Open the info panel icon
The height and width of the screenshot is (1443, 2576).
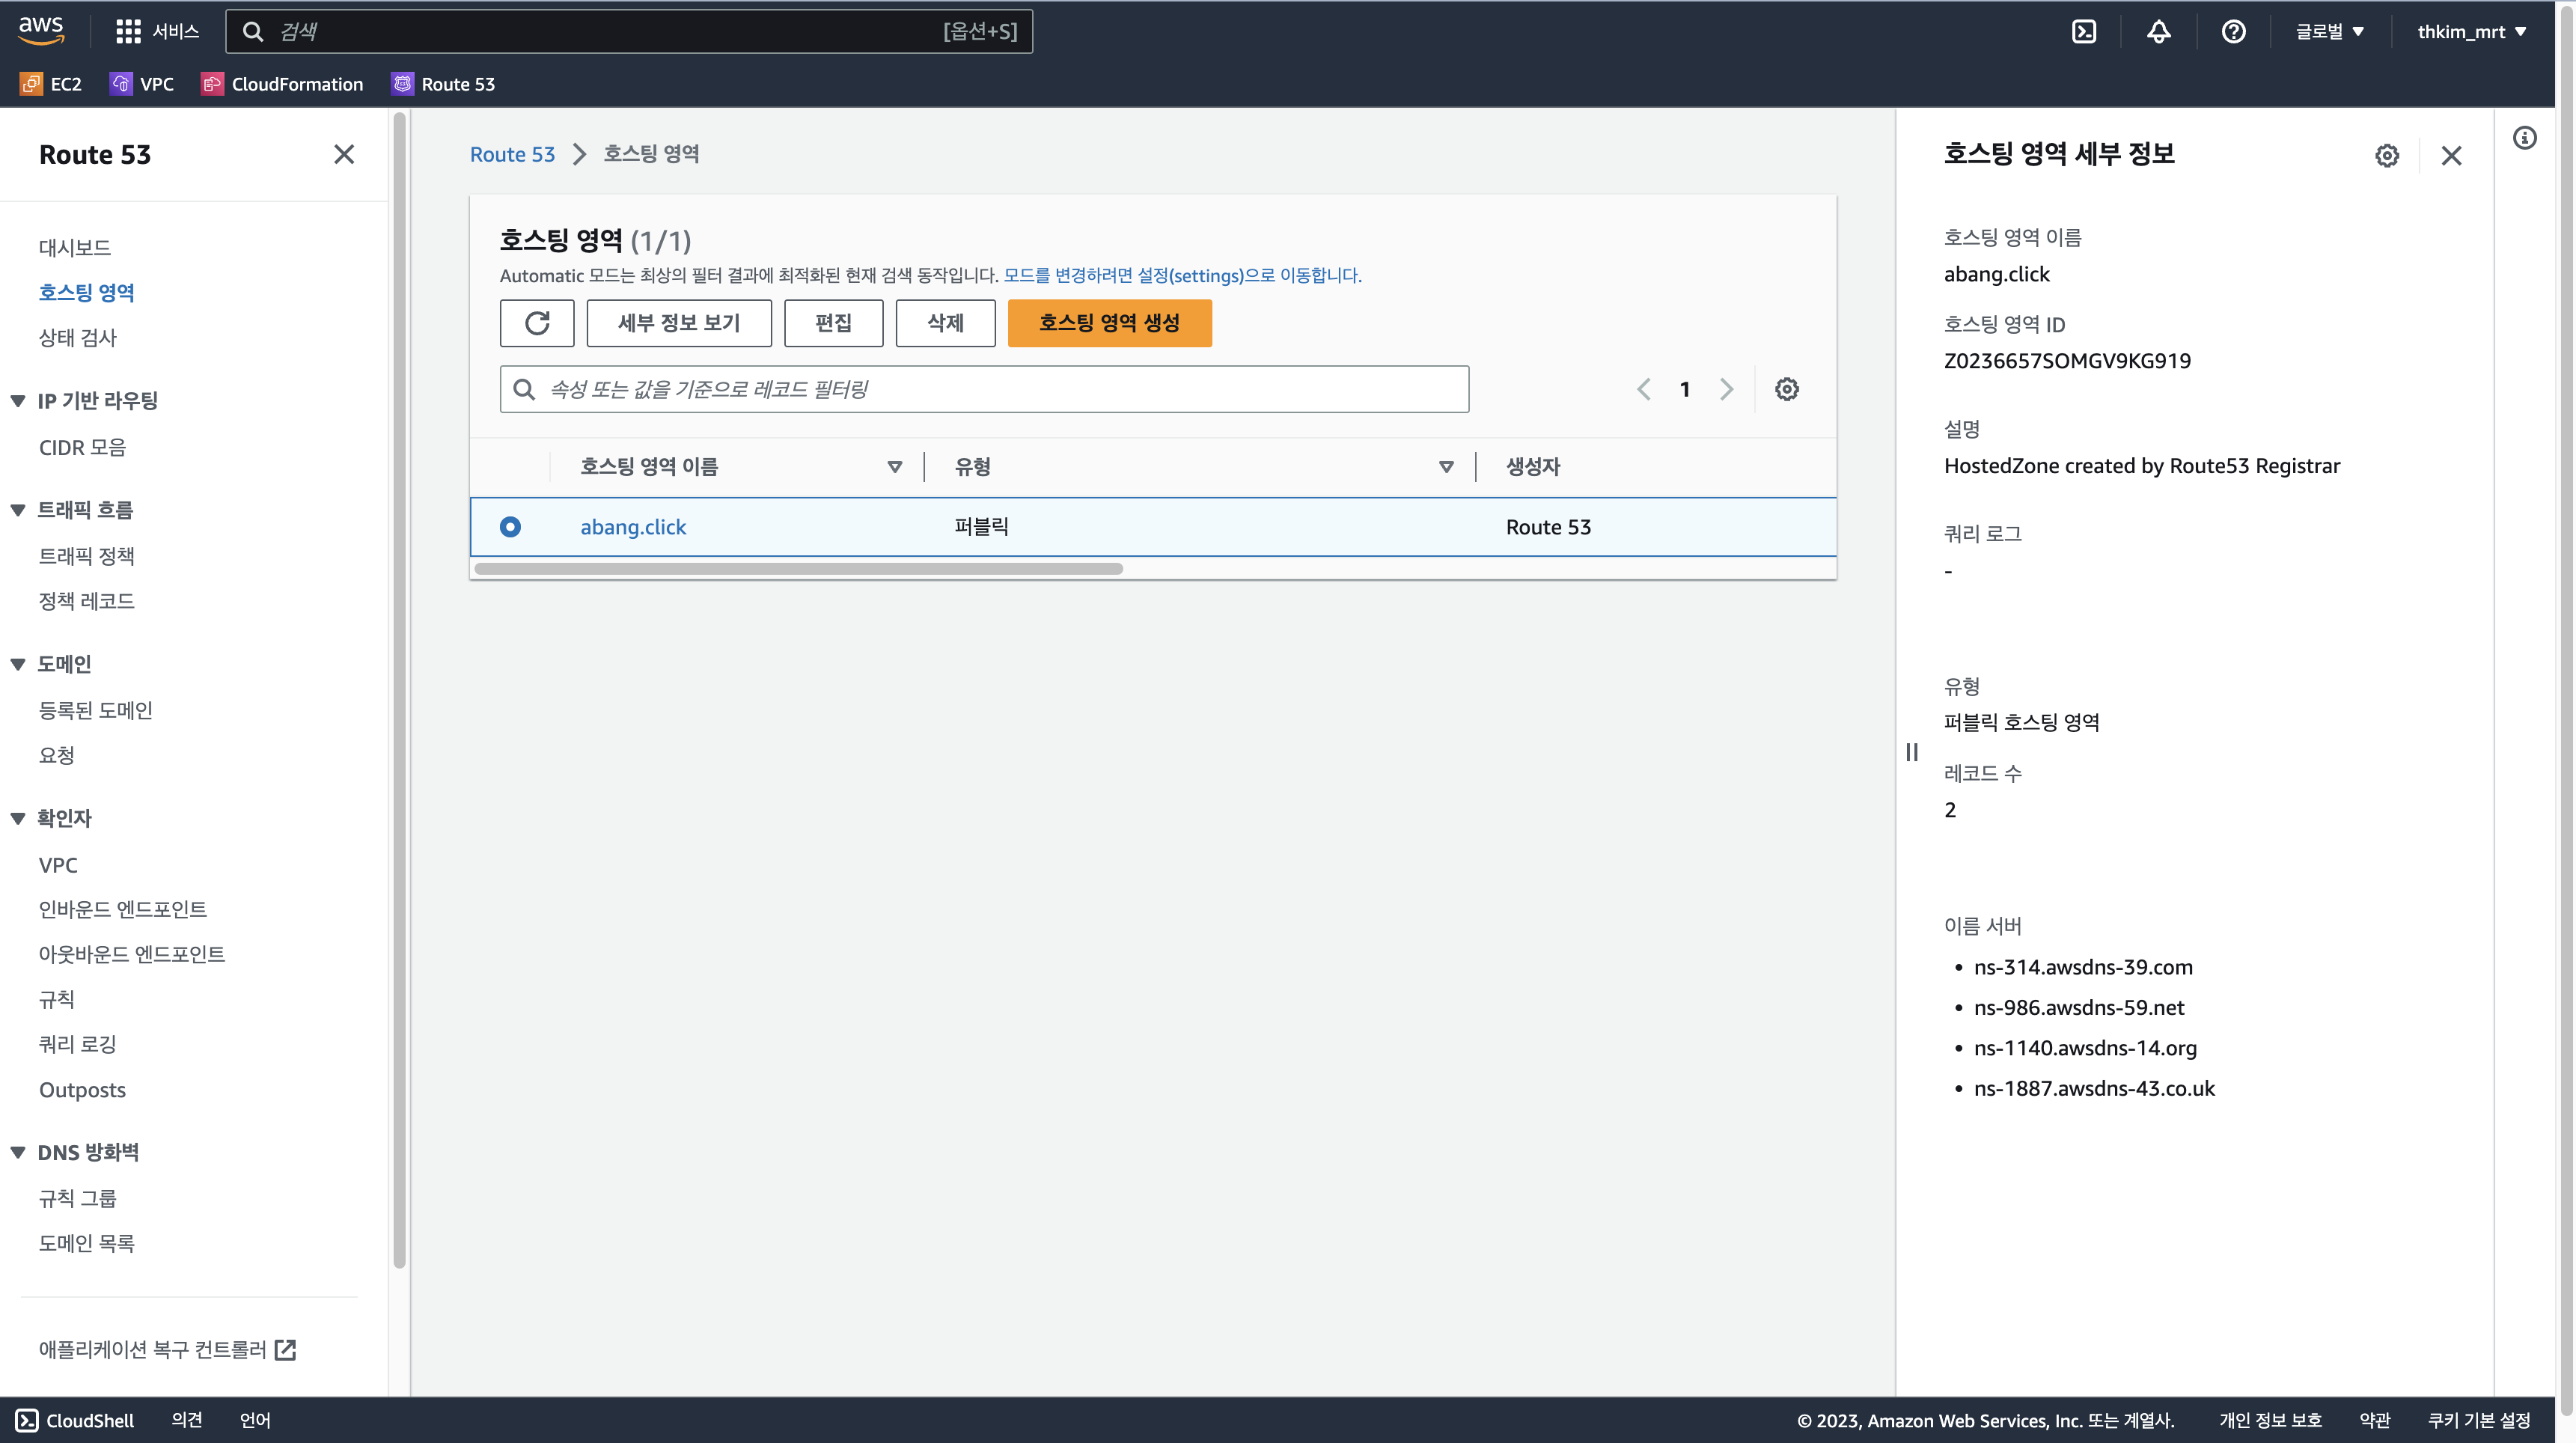point(2524,138)
